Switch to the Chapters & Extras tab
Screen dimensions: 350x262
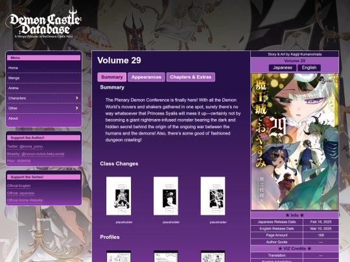click(x=191, y=77)
